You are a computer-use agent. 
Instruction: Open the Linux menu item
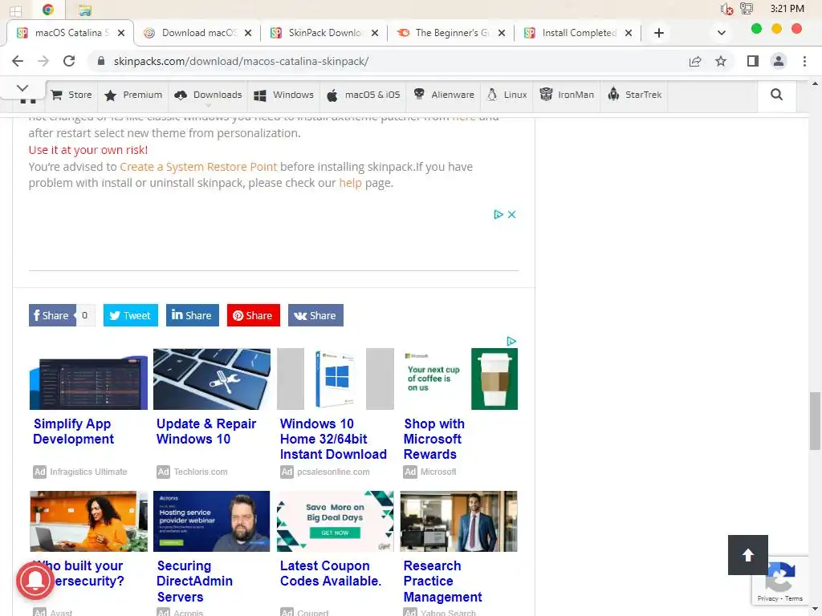[x=507, y=95]
